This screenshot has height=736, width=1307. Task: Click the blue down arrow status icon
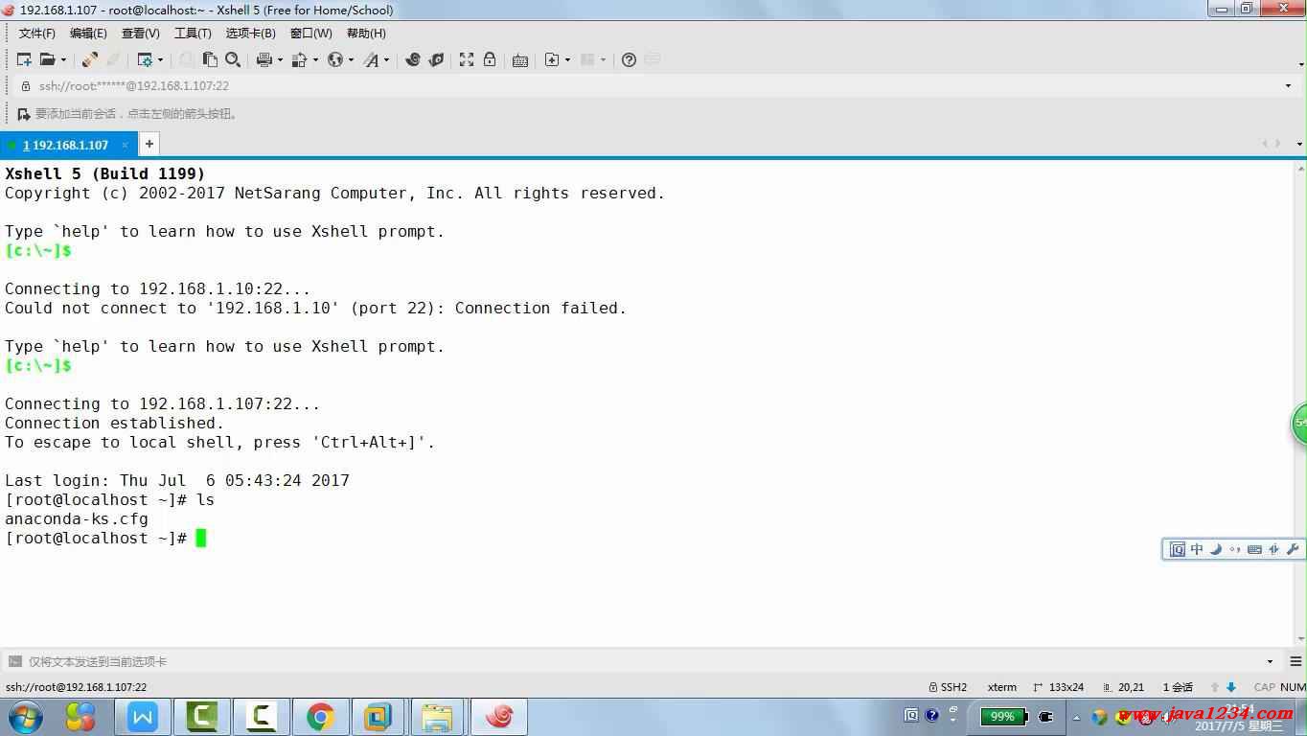(1231, 687)
